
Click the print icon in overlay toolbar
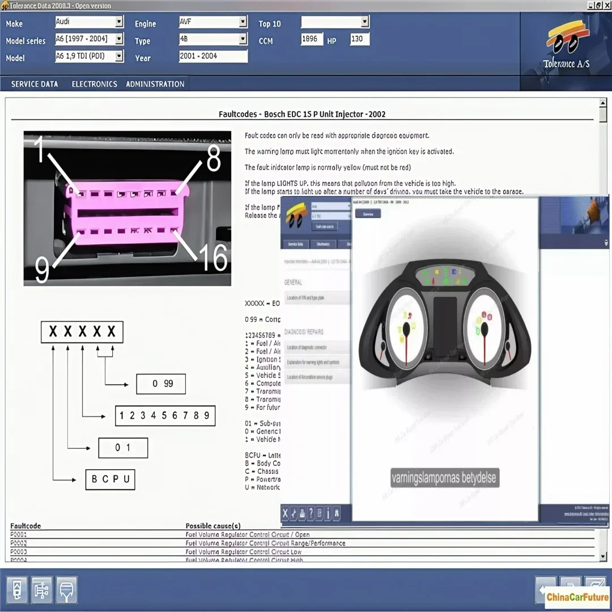tap(302, 513)
